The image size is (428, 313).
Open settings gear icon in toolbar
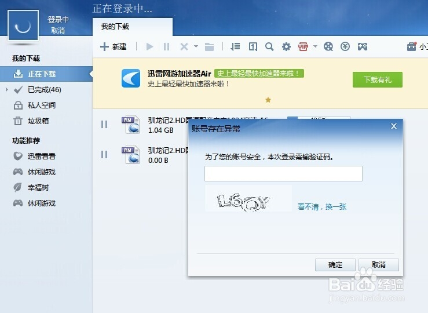[x=286, y=47]
